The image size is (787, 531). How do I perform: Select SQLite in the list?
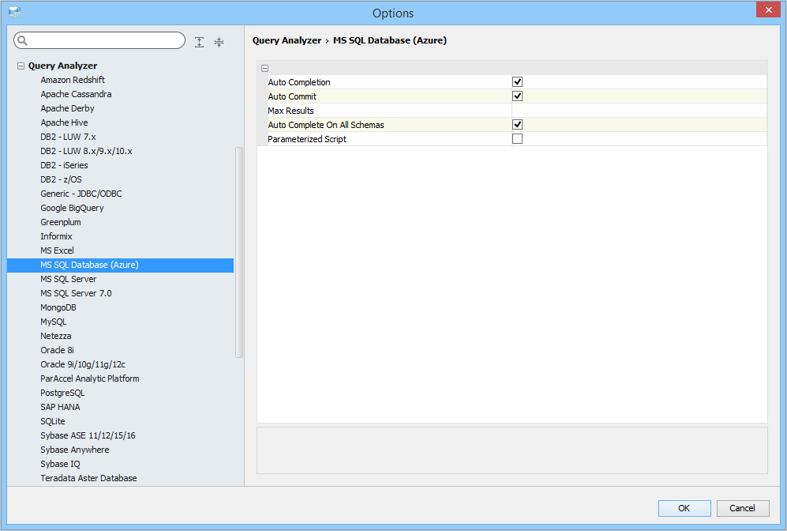53,421
